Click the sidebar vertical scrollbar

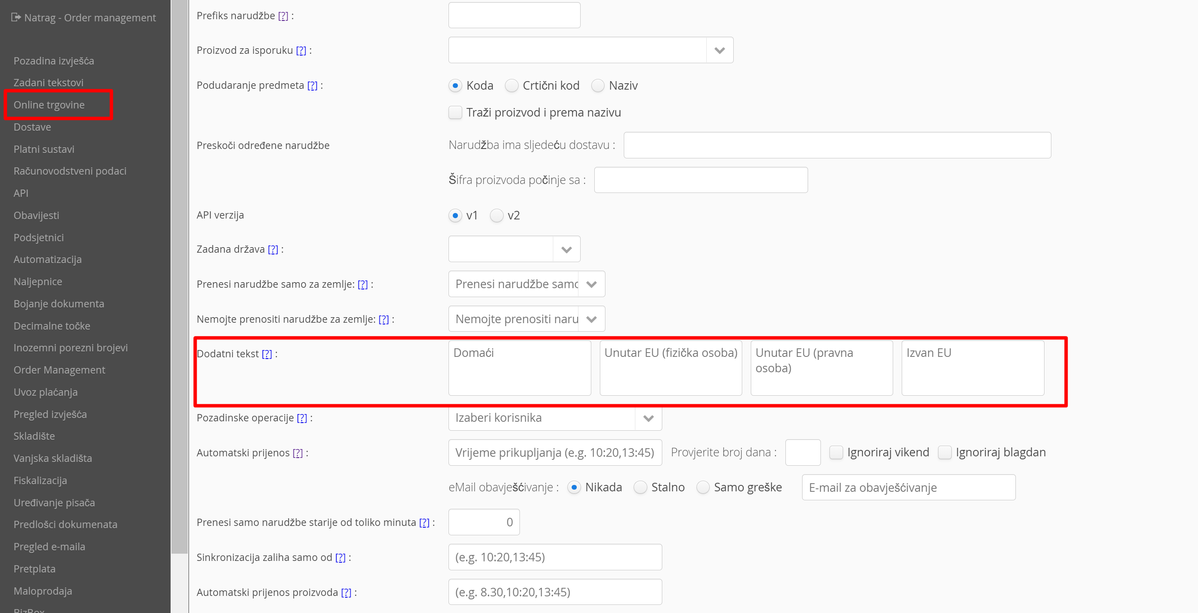179,279
